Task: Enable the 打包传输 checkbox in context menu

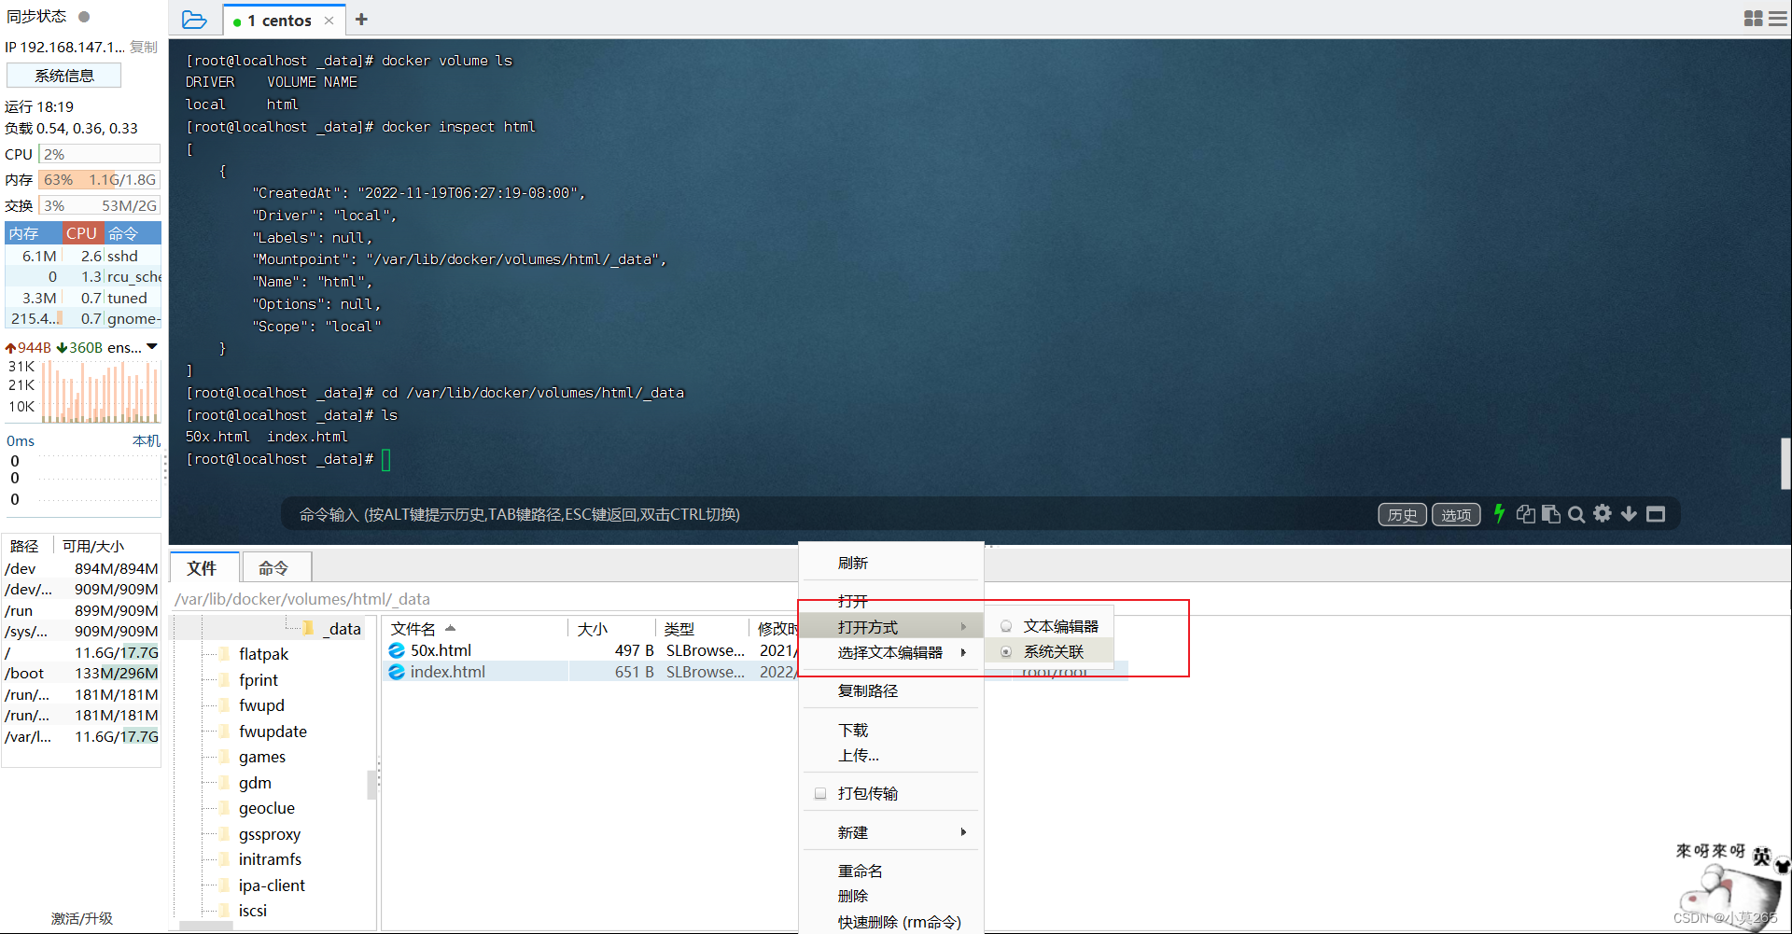Action: click(819, 792)
